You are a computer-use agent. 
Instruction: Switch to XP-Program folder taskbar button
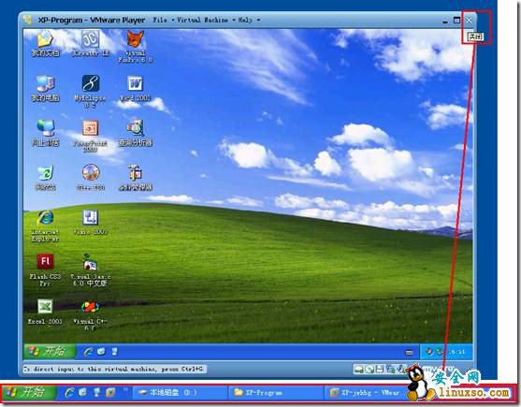click(276, 393)
